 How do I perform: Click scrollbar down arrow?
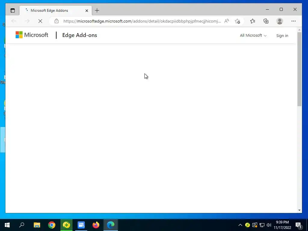[x=299, y=210]
